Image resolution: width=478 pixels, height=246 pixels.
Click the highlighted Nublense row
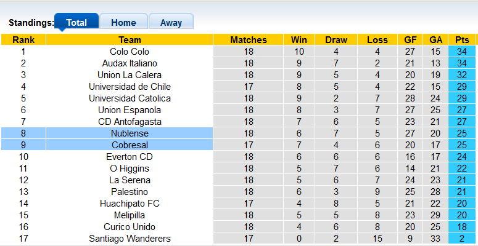tap(130, 133)
